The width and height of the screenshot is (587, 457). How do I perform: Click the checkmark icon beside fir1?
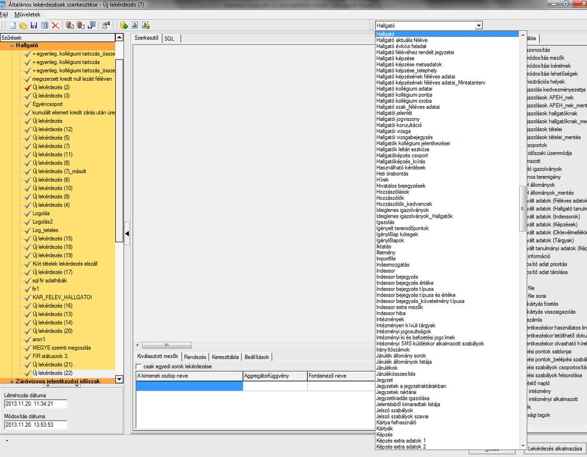(28, 289)
